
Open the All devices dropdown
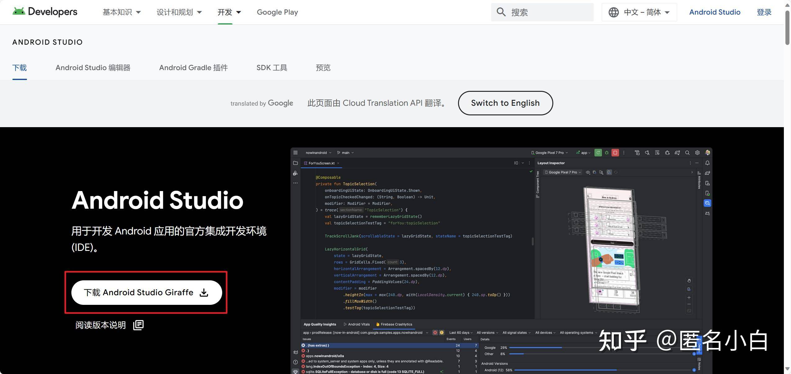(545, 332)
